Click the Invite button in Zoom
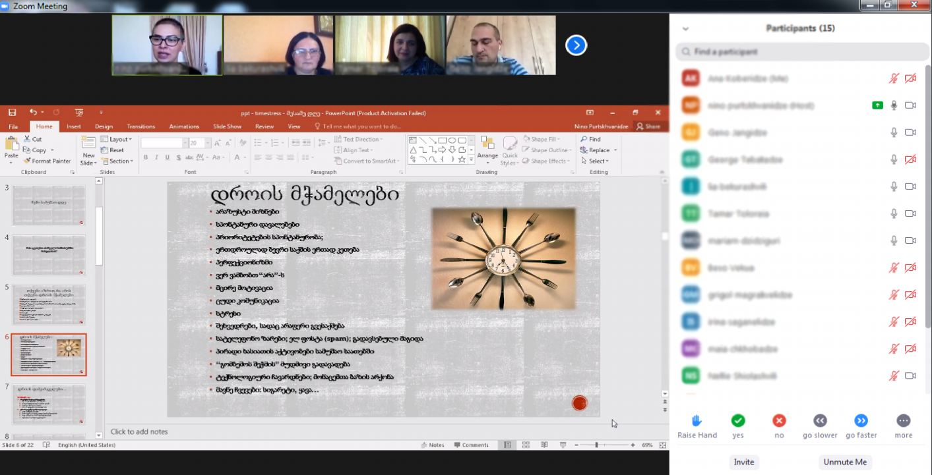This screenshot has height=475, width=932. pyautogui.click(x=744, y=462)
